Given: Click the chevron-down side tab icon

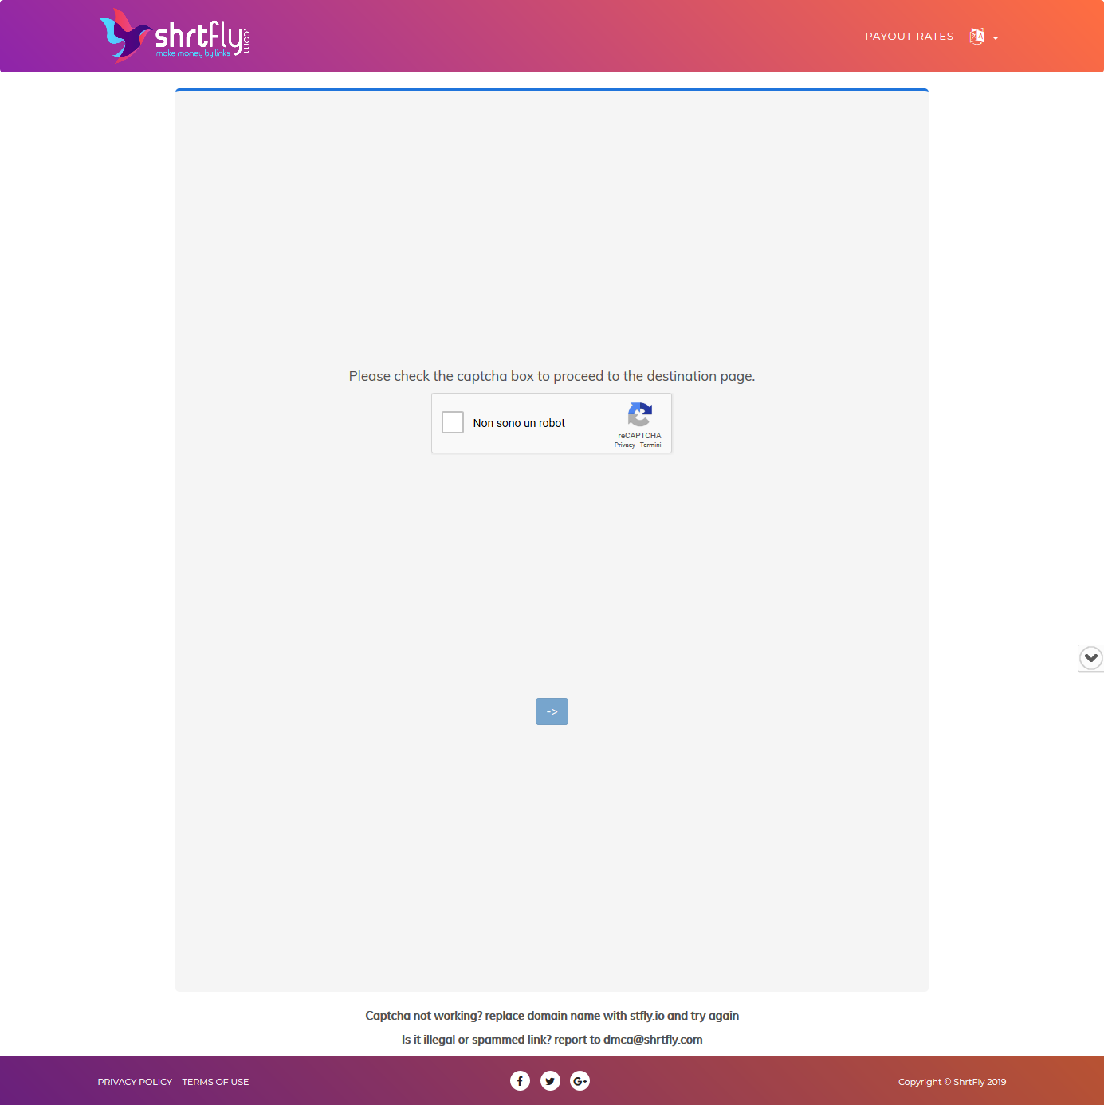Looking at the screenshot, I should (1091, 658).
